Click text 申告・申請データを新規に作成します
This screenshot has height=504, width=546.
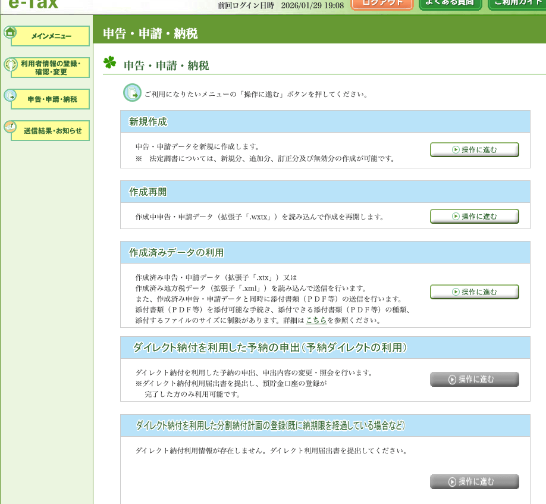coord(197,146)
